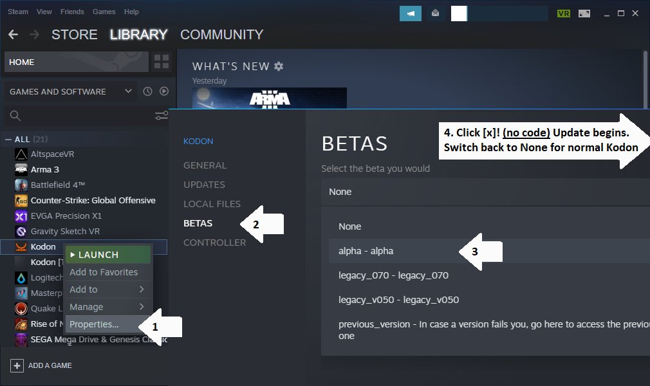This screenshot has height=386, width=650.
Task: Select the alpha - alpha beta branch
Action: tap(489, 251)
